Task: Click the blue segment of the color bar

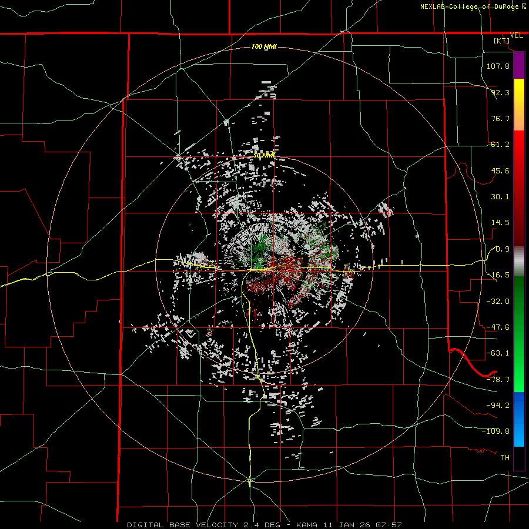Action: [x=519, y=419]
